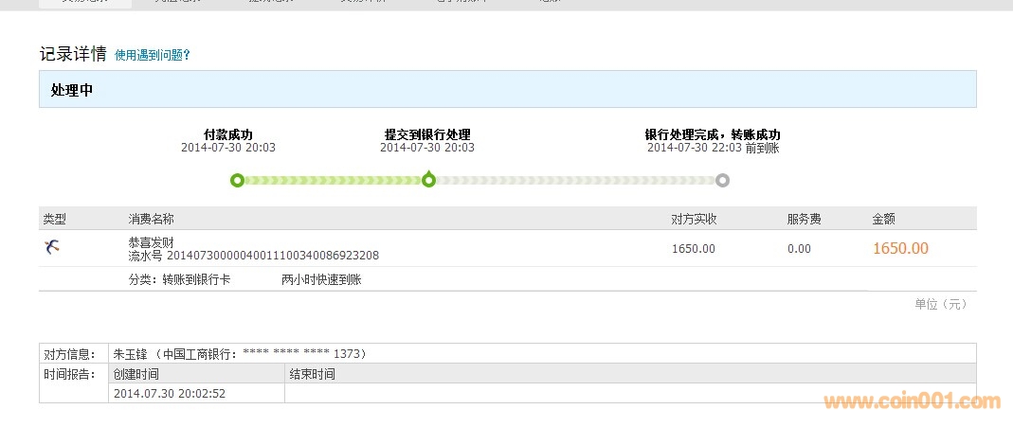Click the 朱玉锋 recipient bank info
The image size is (1013, 427).
240,354
